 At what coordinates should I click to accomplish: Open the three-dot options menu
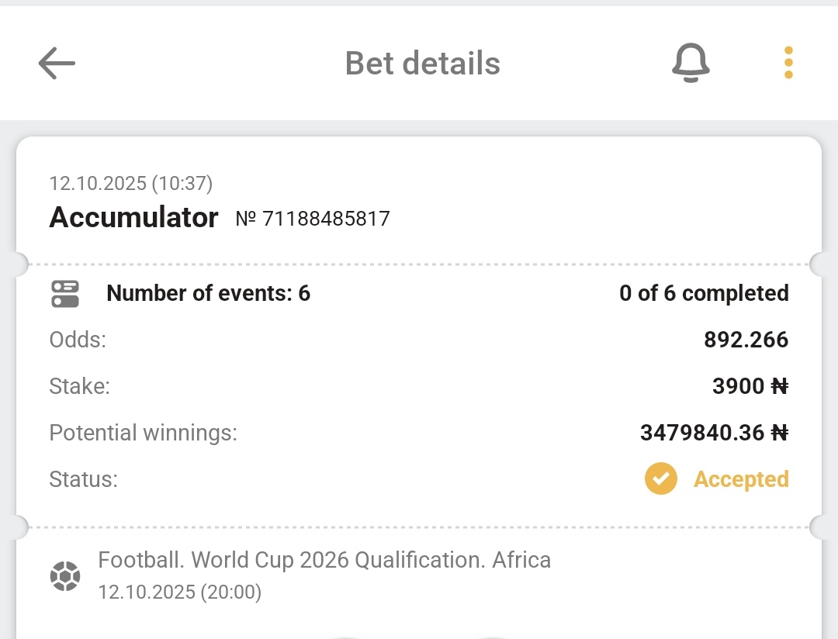(788, 63)
